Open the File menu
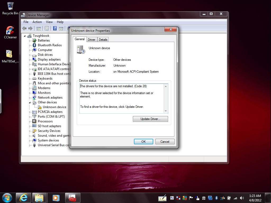 (x=26, y=22)
